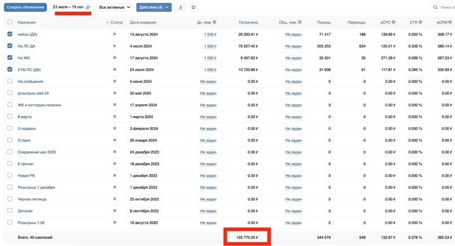Open campaign 6 причин link
455x246 pixels.
[x=25, y=164]
